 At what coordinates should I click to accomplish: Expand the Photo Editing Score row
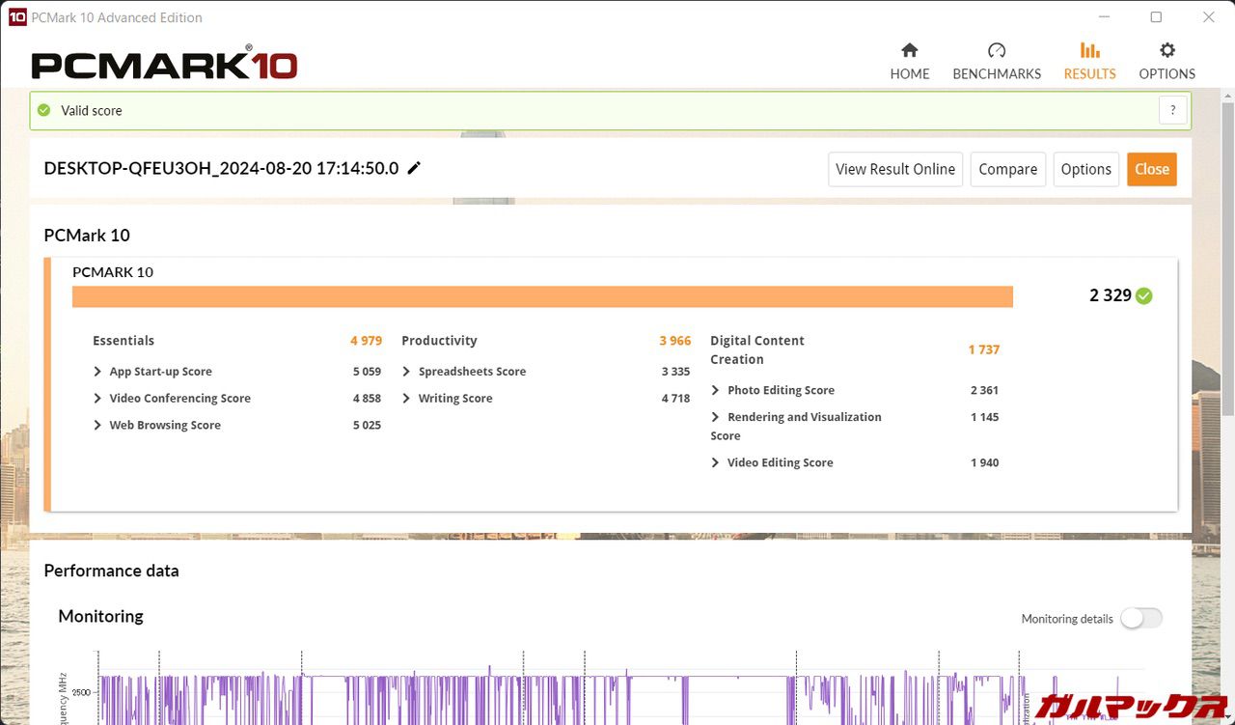coord(715,390)
